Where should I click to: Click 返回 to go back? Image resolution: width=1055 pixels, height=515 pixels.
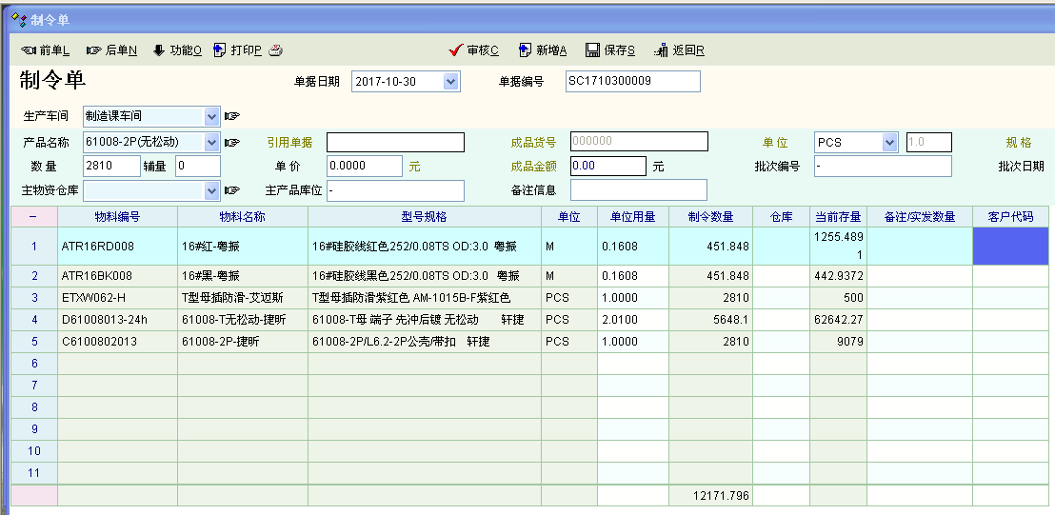click(679, 50)
